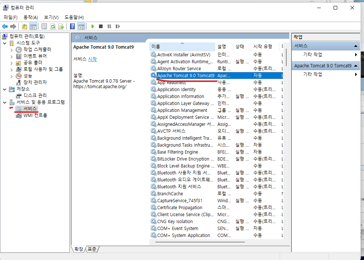Select 컴퓨터 관리(로컬) root node

click(27, 36)
